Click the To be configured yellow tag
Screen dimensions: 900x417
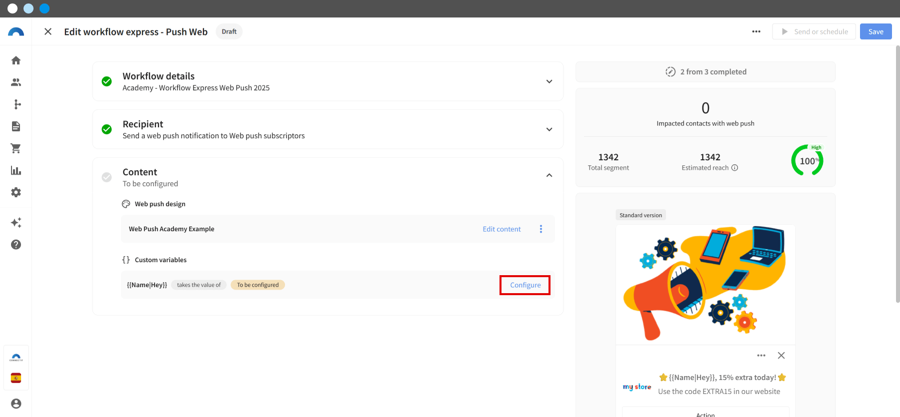(x=257, y=285)
